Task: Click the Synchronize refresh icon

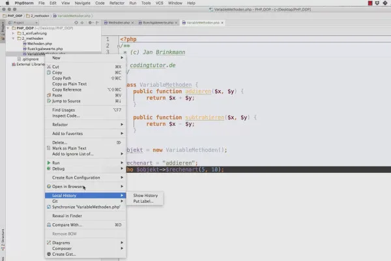Action: pos(48,206)
